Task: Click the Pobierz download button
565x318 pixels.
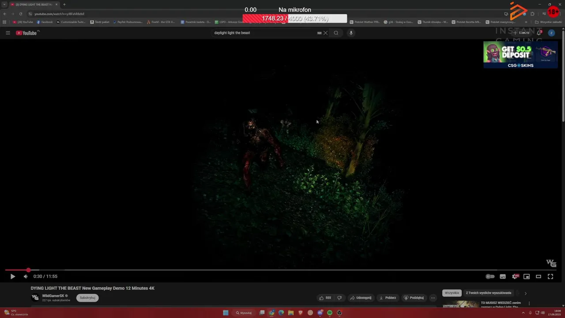Action: 387,298
